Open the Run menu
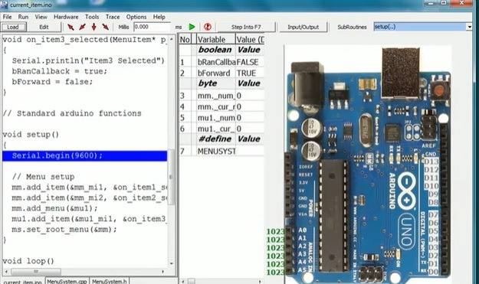Viewport: 479px width, 284px height. tap(23, 17)
